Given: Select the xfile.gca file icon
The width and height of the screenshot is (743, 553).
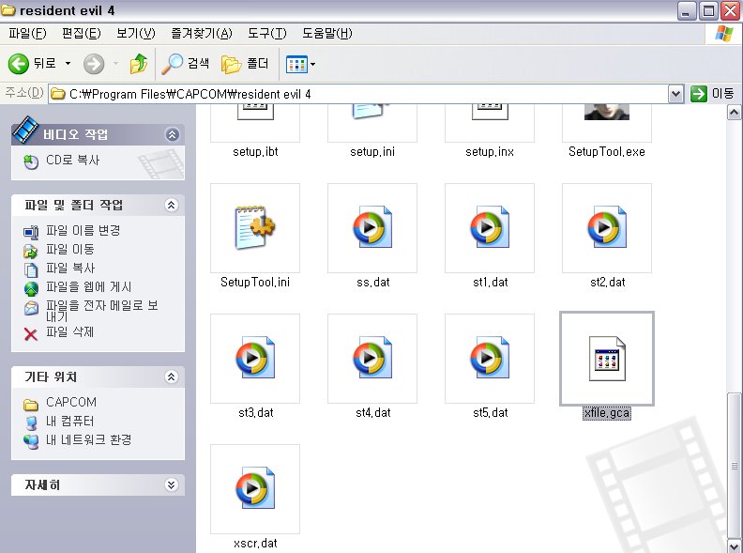Looking at the screenshot, I should pyautogui.click(x=607, y=359).
